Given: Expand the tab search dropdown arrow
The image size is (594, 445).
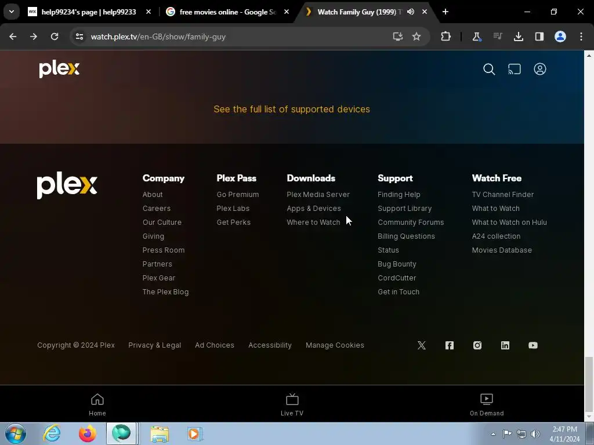Looking at the screenshot, I should click(x=12, y=12).
